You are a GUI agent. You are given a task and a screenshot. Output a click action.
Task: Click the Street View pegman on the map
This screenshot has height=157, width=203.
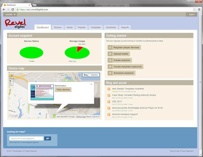click(x=12, y=76)
